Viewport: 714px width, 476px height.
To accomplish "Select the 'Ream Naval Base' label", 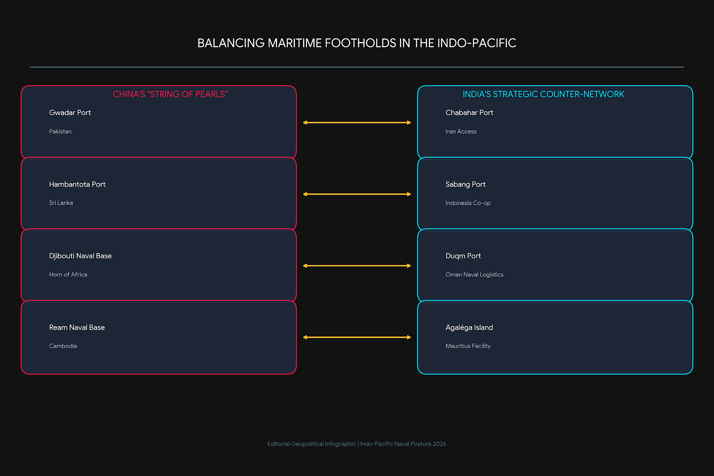I will [77, 327].
